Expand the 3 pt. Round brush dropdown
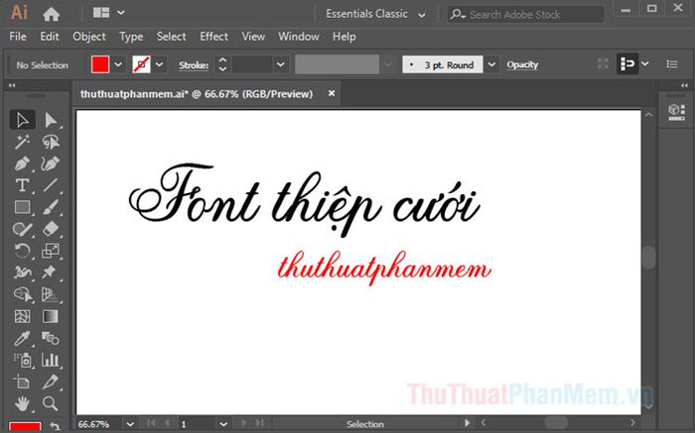This screenshot has width=695, height=433. pyautogui.click(x=491, y=64)
